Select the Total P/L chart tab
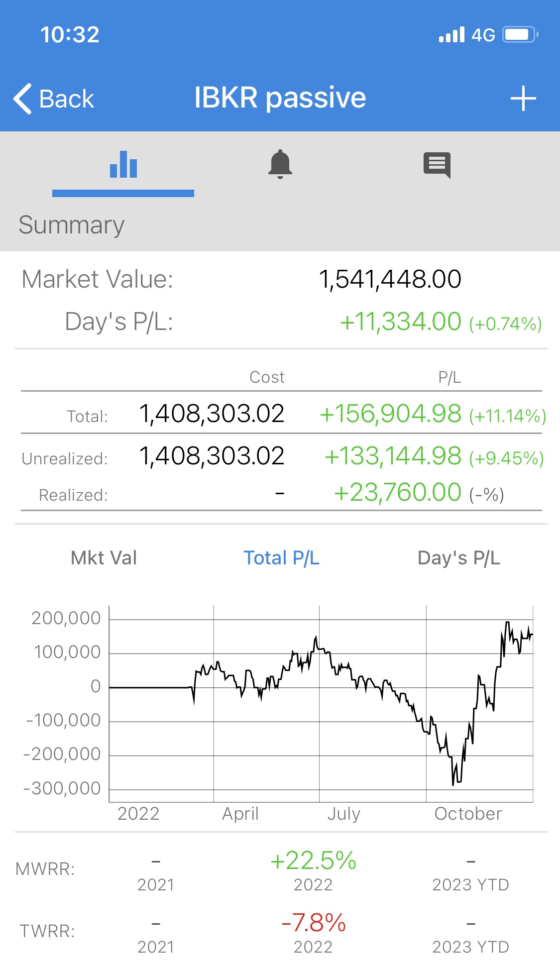The image size is (560, 972). (x=281, y=558)
